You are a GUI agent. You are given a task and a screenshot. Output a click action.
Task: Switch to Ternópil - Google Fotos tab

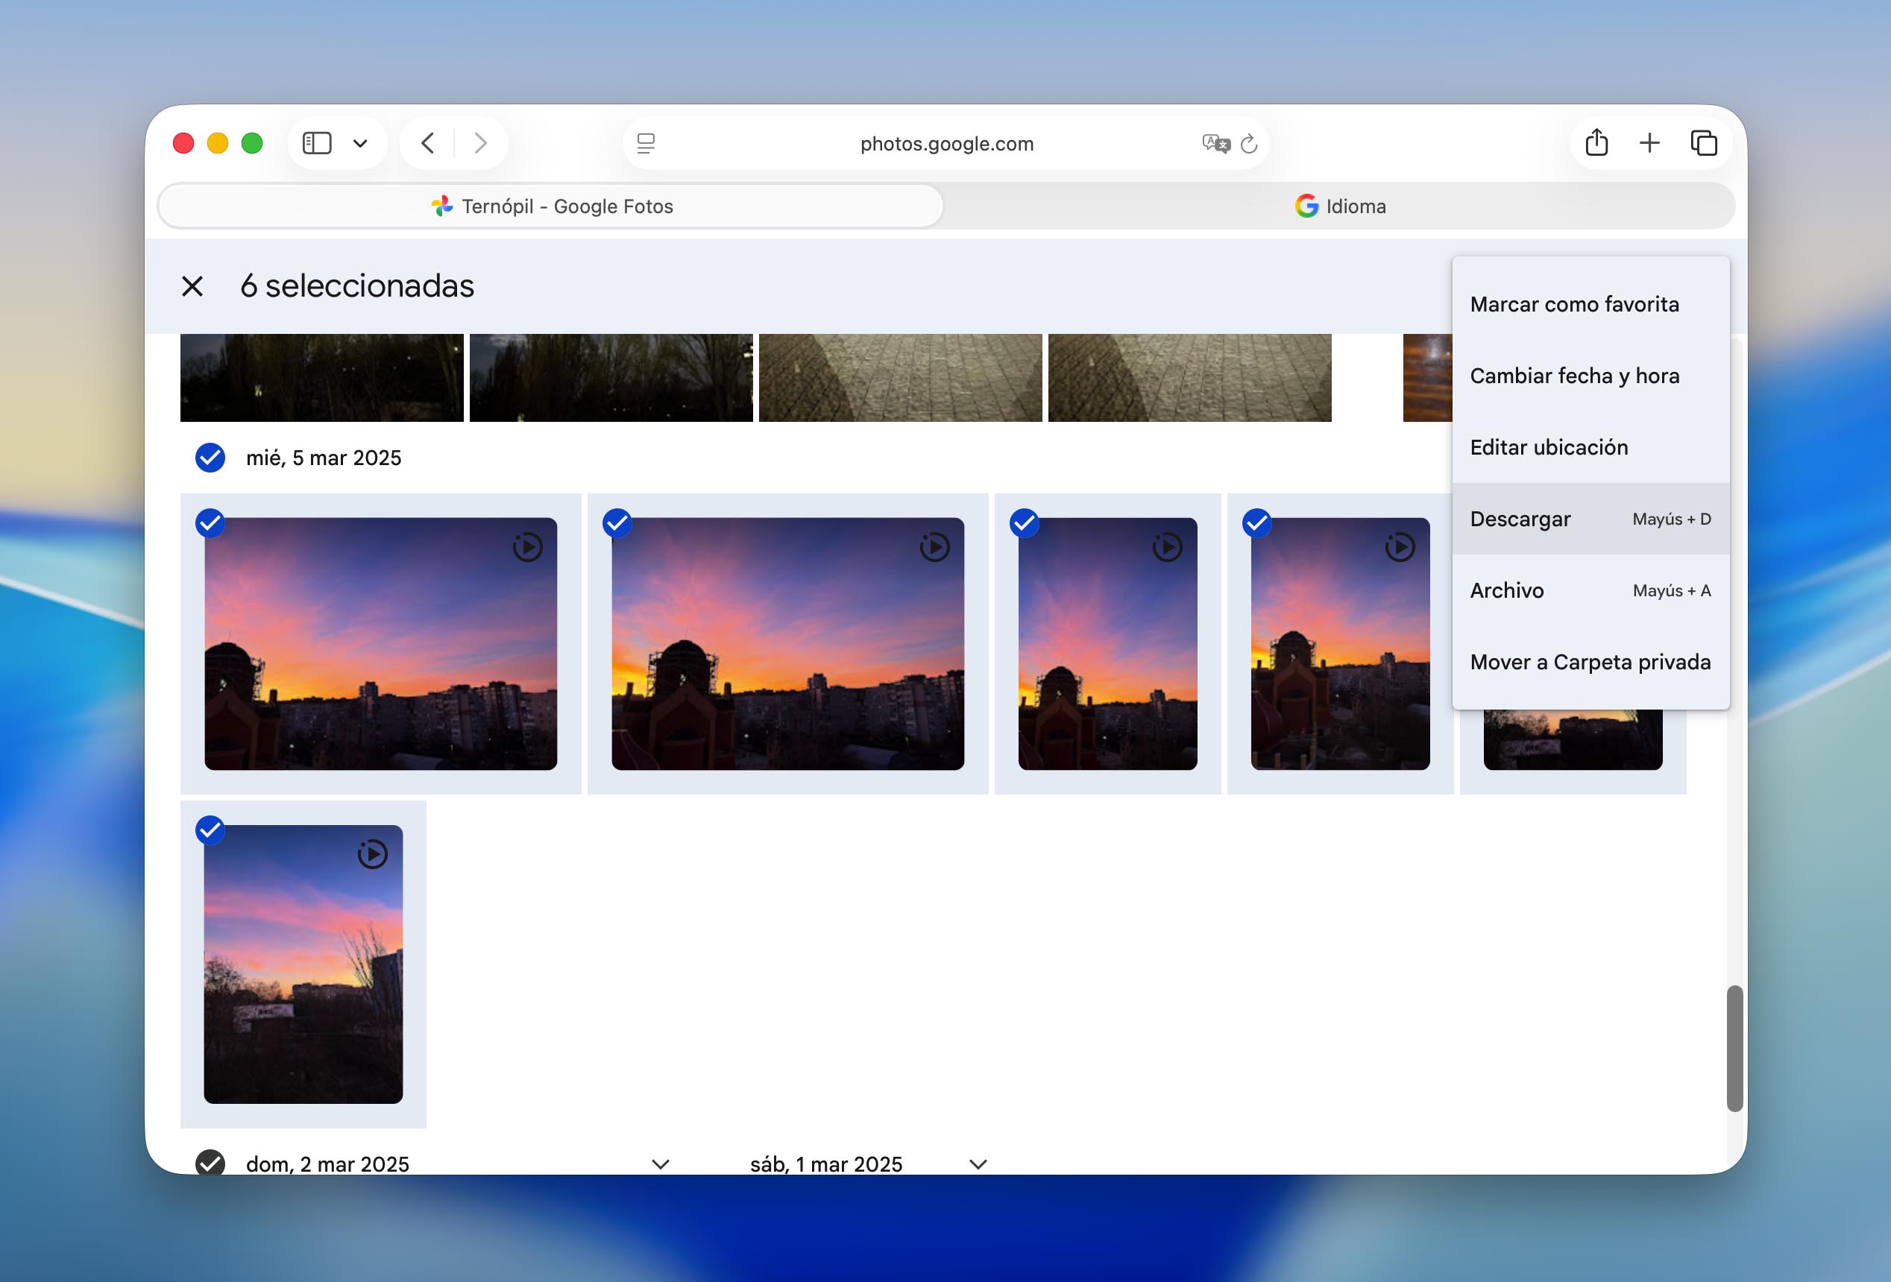pyautogui.click(x=552, y=206)
